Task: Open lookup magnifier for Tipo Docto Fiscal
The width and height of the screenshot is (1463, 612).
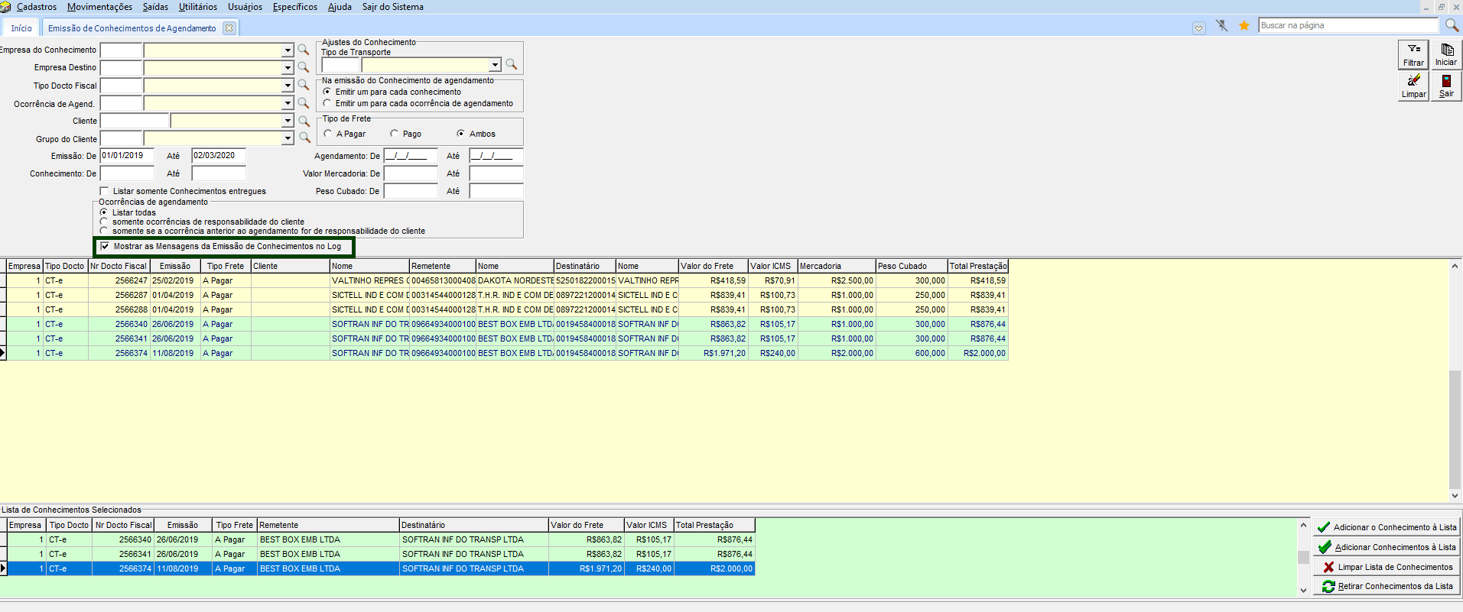Action: tap(304, 85)
